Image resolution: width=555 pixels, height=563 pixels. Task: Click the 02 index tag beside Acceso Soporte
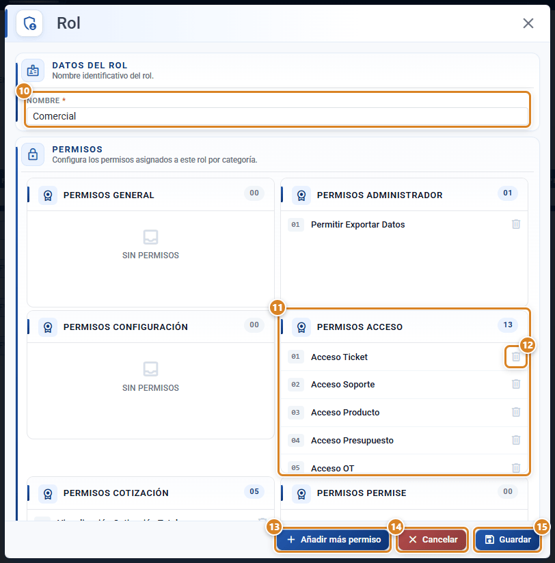pyautogui.click(x=296, y=385)
